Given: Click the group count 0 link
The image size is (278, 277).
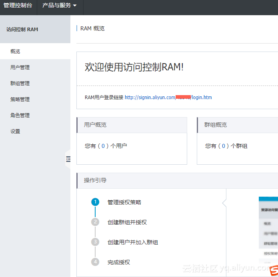Looking at the screenshot, I should pyautogui.click(x=223, y=146).
